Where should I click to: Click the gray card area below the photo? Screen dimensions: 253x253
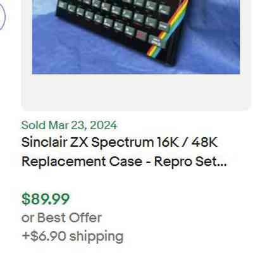[136, 92]
